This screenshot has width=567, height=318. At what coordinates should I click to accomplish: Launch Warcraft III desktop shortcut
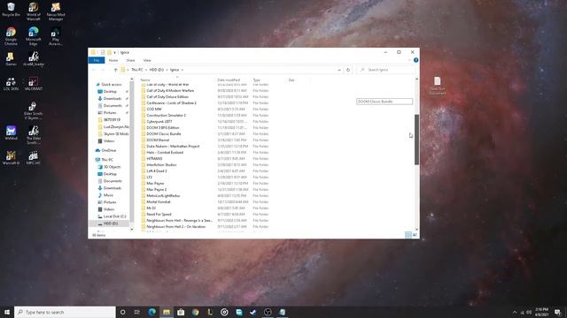pos(11,157)
